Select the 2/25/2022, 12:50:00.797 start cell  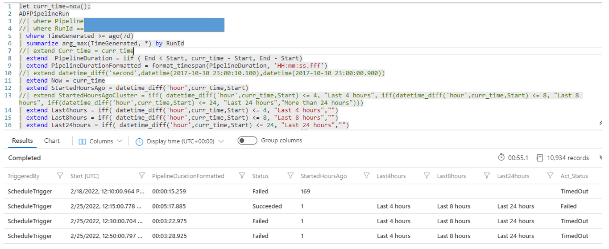(108, 236)
